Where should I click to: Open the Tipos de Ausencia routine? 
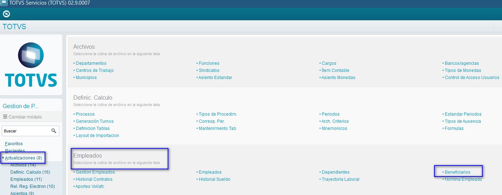[463, 121]
